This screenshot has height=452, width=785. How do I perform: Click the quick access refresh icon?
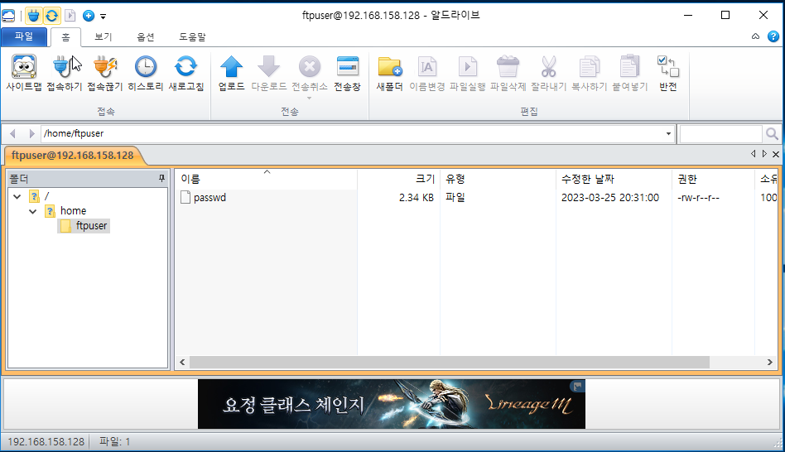51,16
